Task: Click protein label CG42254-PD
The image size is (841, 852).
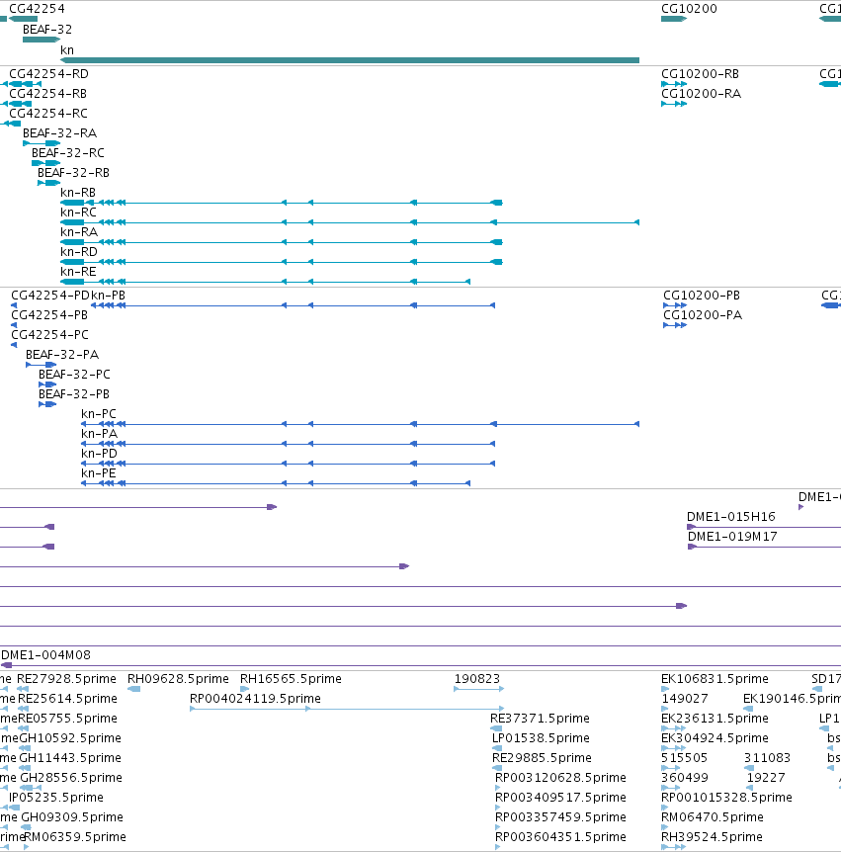Action: pos(50,296)
